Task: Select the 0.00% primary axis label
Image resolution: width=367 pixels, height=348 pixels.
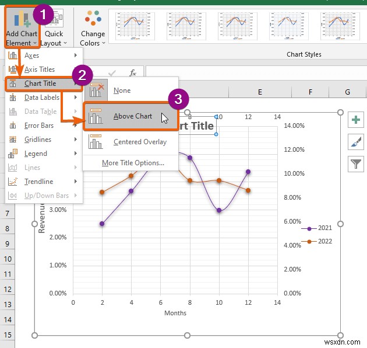Action: point(58,293)
